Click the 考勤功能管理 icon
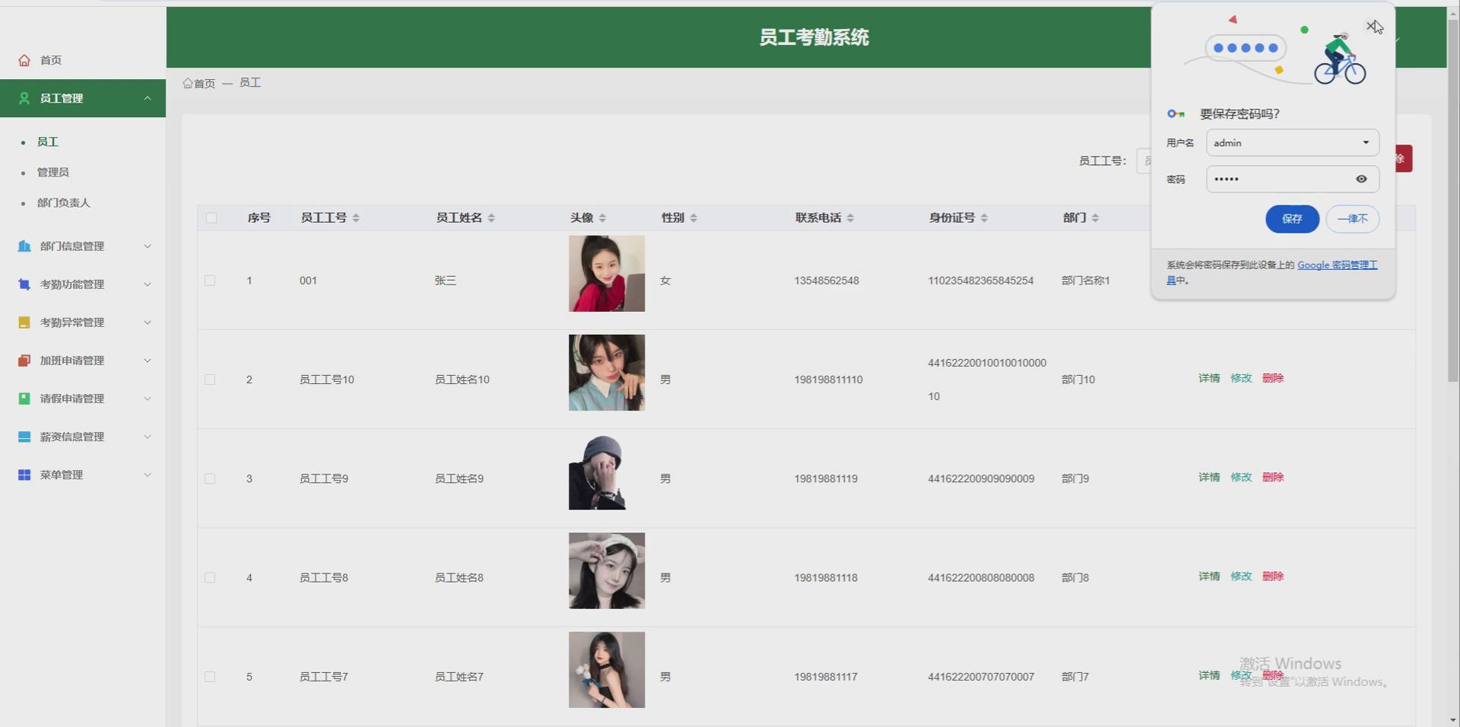 coord(24,284)
